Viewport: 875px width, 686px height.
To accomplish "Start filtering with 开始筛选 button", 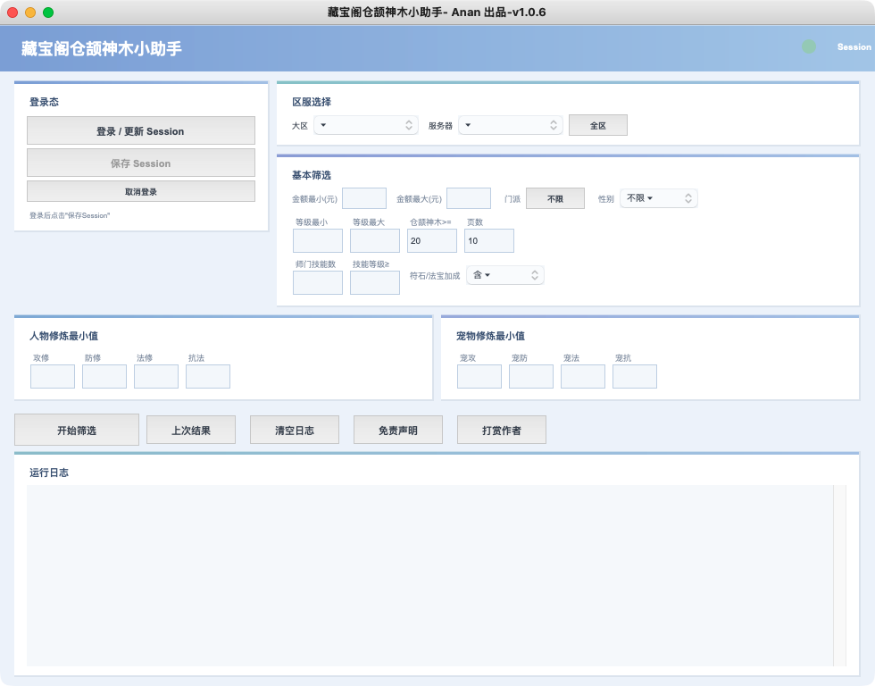I will [x=77, y=430].
